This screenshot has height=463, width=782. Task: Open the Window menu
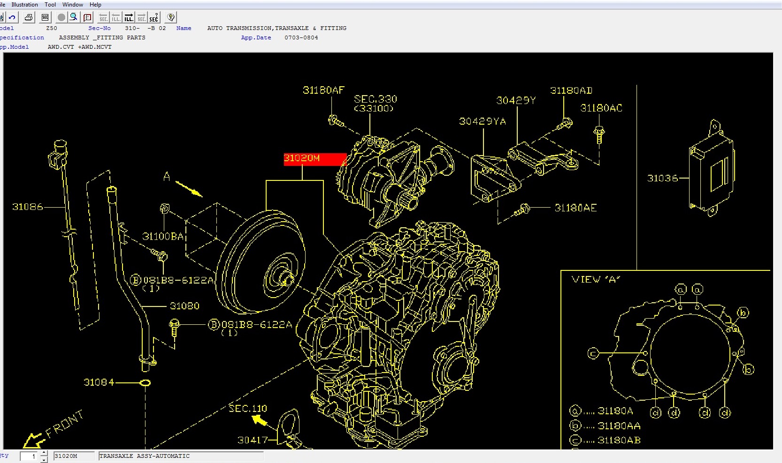[x=73, y=5]
